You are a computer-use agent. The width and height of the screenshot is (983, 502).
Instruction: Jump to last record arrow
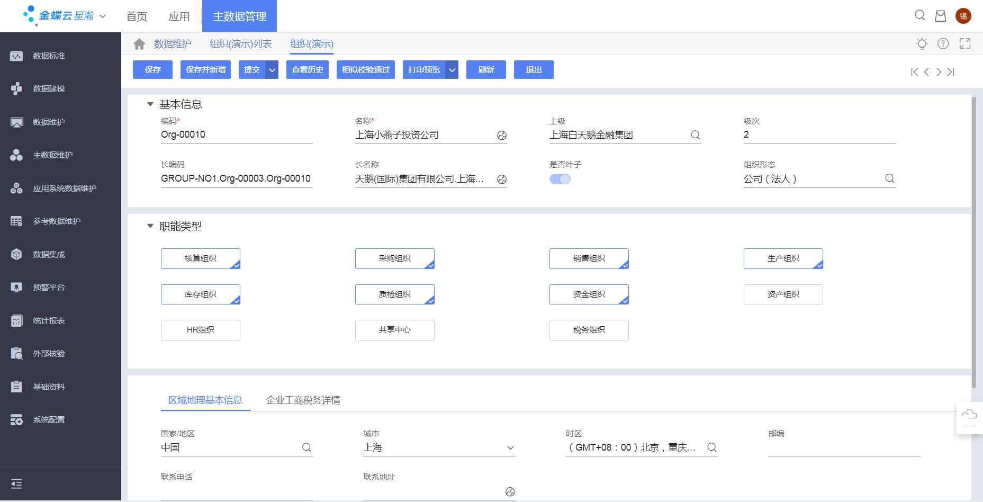tap(951, 72)
